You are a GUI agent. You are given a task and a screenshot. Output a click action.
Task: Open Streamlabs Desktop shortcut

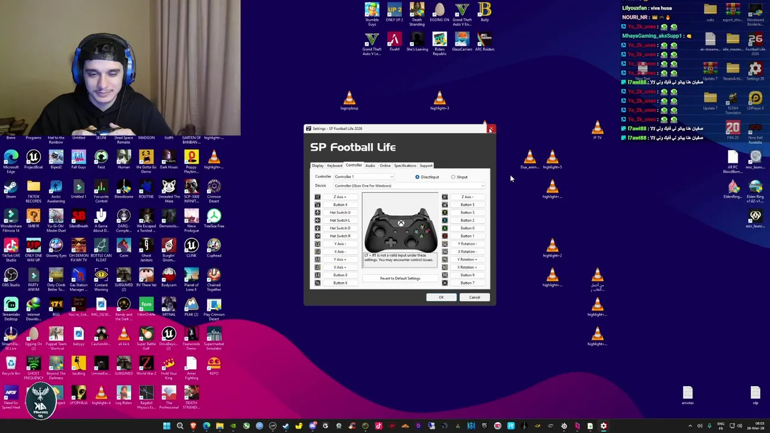(11, 309)
